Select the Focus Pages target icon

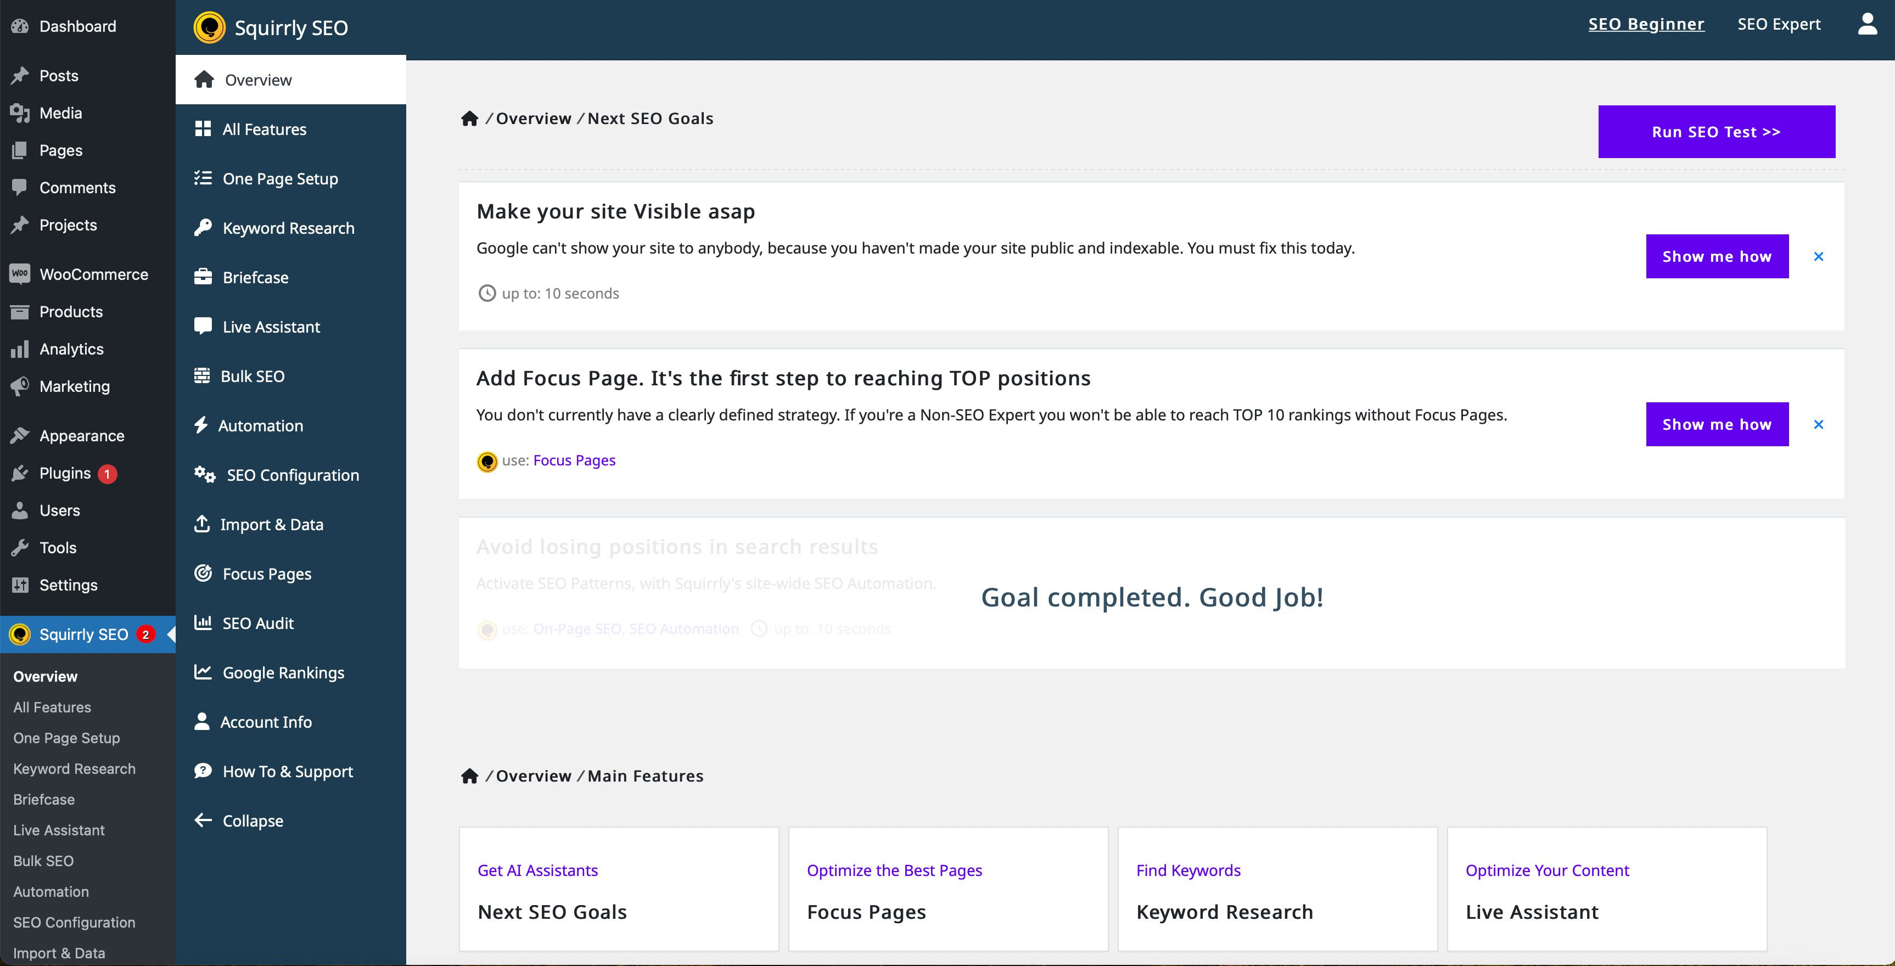(x=202, y=572)
